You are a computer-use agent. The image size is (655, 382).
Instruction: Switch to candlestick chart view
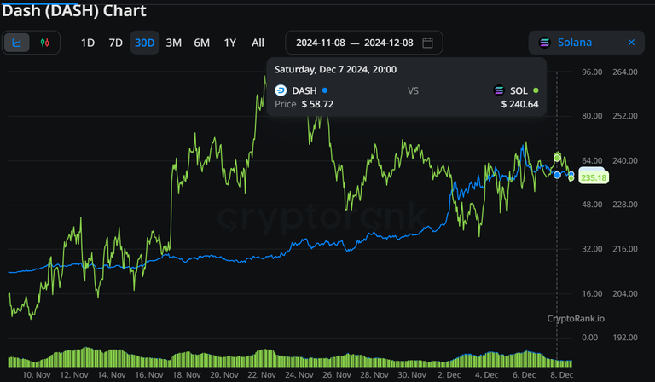coord(44,43)
